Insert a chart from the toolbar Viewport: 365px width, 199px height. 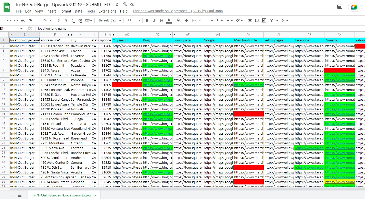[264, 20]
